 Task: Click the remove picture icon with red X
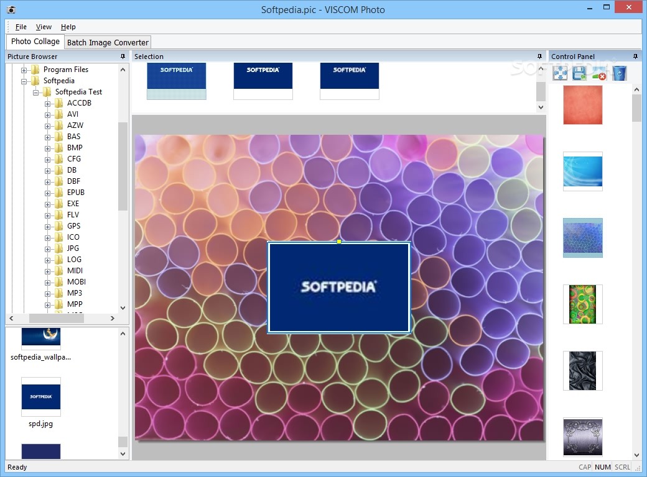(x=599, y=75)
